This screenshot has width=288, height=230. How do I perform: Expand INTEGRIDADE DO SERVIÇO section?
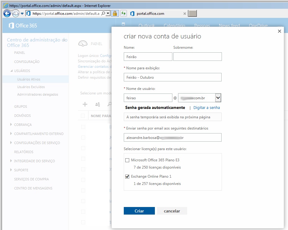click(x=11, y=161)
